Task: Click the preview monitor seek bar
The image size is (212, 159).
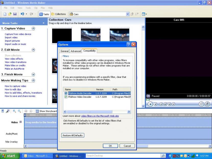Action: coord(178,100)
